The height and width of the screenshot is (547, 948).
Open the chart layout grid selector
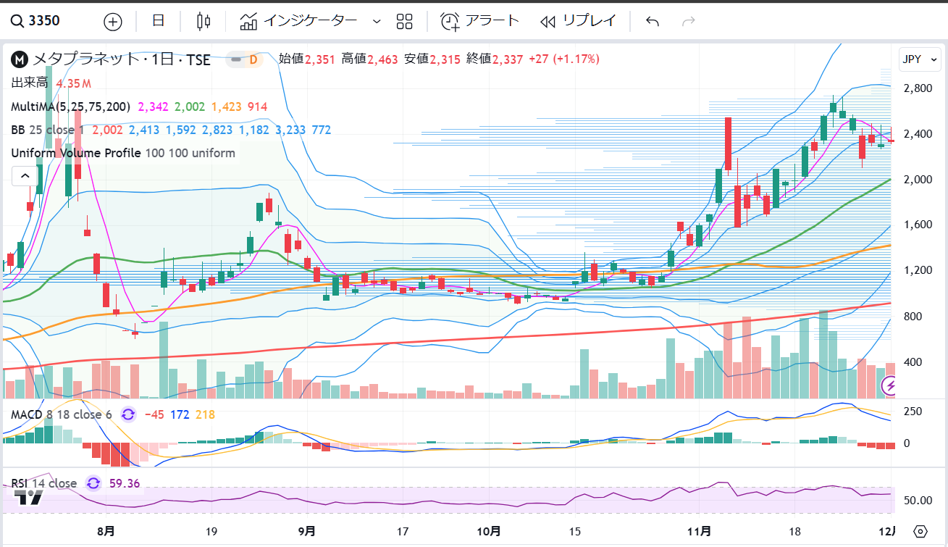coord(405,21)
